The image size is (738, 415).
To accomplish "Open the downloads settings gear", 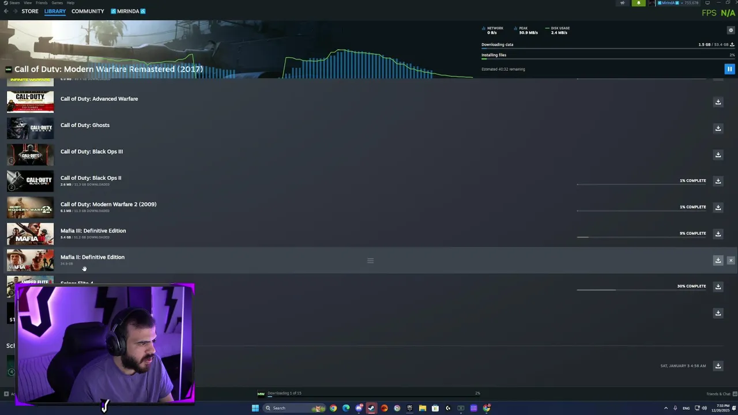I will pyautogui.click(x=731, y=30).
